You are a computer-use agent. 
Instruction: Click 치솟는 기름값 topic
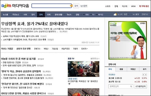(7, 49)
